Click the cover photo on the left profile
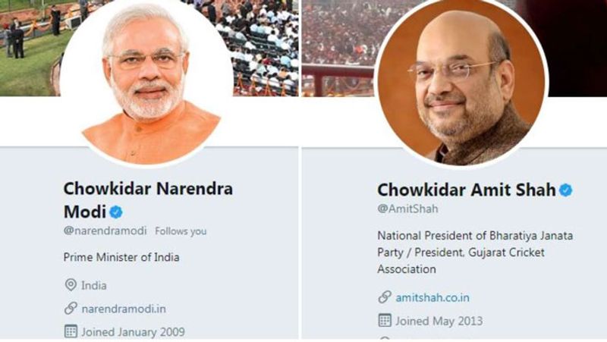This screenshot has width=607, height=342. pyautogui.click(x=30, y=45)
